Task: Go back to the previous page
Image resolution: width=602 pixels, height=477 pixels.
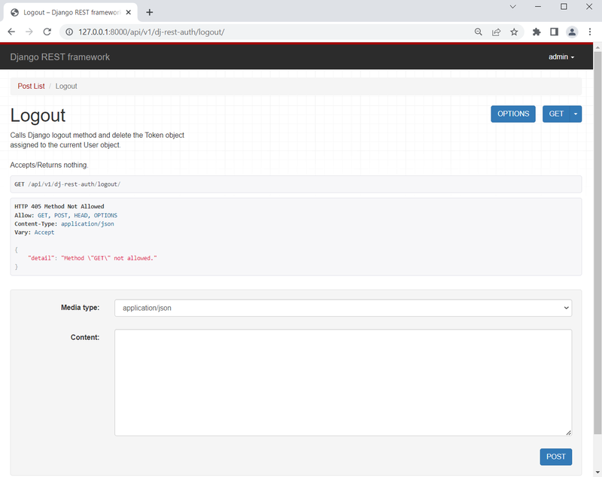Action: tap(11, 32)
